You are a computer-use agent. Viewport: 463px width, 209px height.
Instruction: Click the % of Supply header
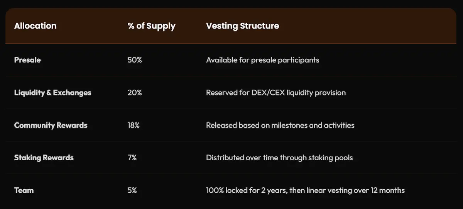click(x=151, y=26)
